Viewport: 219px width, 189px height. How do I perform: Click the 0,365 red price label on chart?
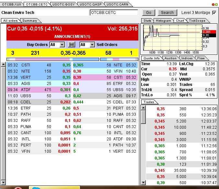(x=209, y=32)
